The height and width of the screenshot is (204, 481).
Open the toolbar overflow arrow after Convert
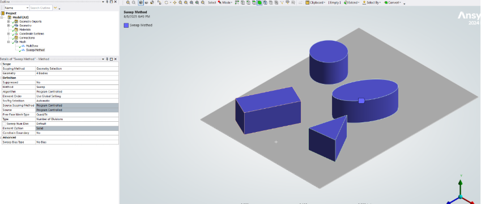click(404, 3)
